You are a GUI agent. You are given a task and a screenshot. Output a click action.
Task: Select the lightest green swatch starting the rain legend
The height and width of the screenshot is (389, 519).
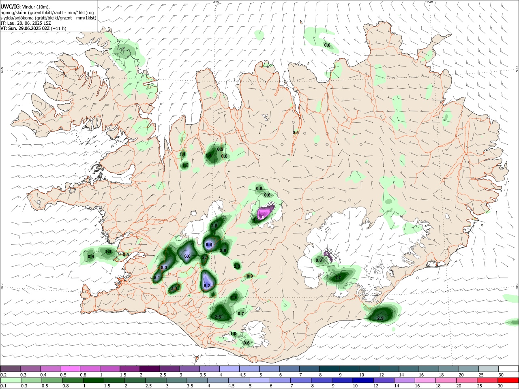10,380
